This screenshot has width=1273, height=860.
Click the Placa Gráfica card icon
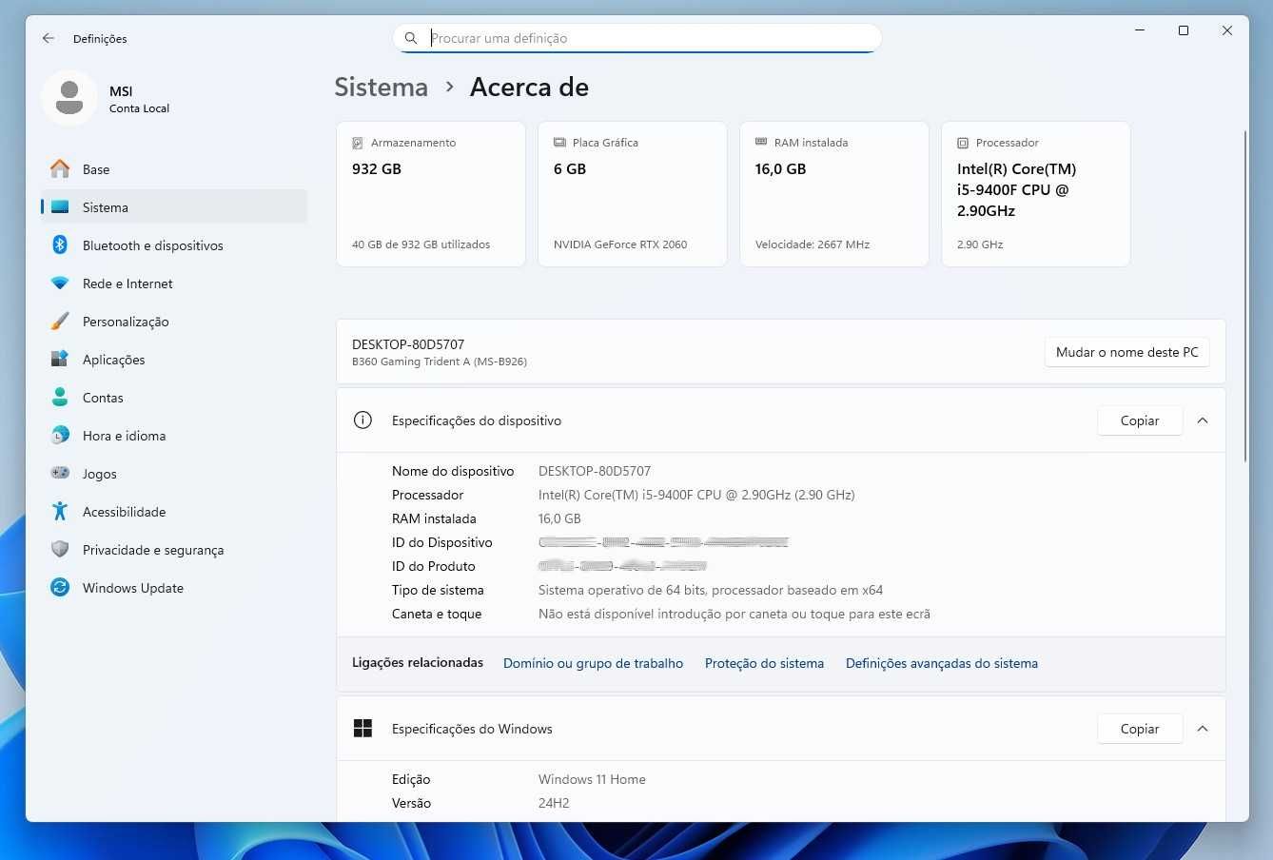pos(559,143)
